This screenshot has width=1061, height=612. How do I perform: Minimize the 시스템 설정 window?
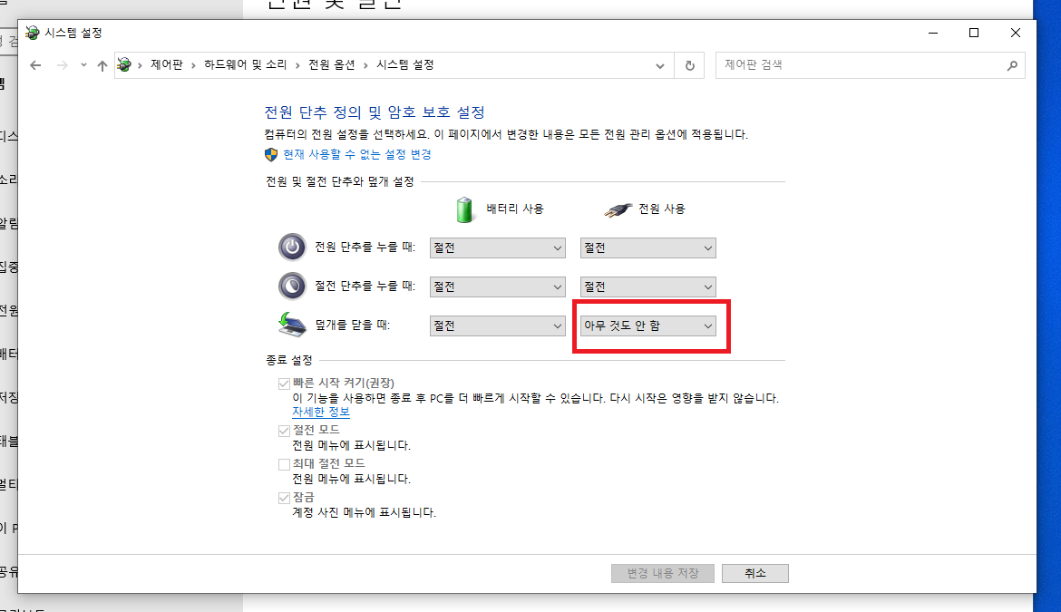[x=933, y=33]
